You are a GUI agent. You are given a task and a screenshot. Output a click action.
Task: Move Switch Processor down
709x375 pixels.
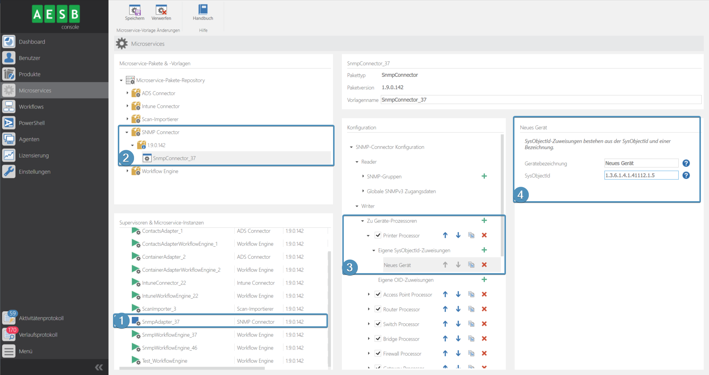(458, 324)
